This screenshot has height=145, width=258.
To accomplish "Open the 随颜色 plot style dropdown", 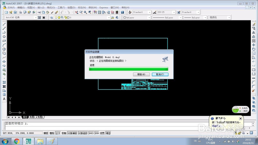I will [229, 18].
